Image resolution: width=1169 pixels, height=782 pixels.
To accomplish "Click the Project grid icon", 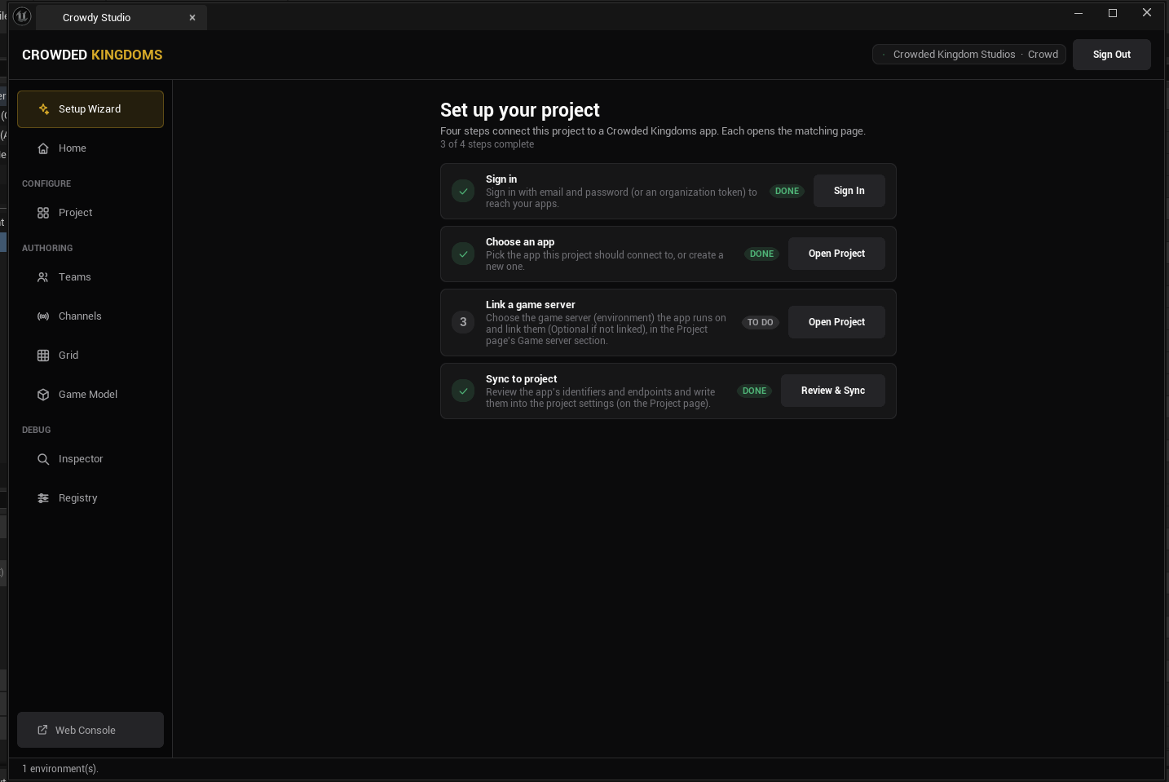I will click(x=43, y=213).
